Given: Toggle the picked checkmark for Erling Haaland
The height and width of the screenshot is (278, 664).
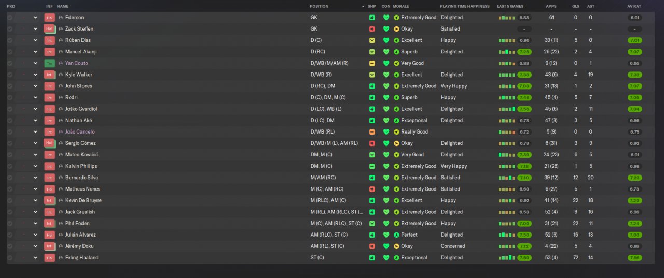Looking at the screenshot, I should click(x=10, y=257).
